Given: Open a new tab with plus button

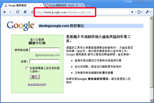Looking at the screenshot, I should pos(88,5).
